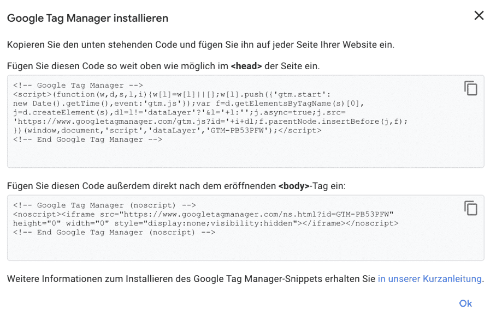Screen dimensions: 496x316
Task: Click the End Google Tag Manager (noscript) line
Action: pyautogui.click(x=114, y=233)
